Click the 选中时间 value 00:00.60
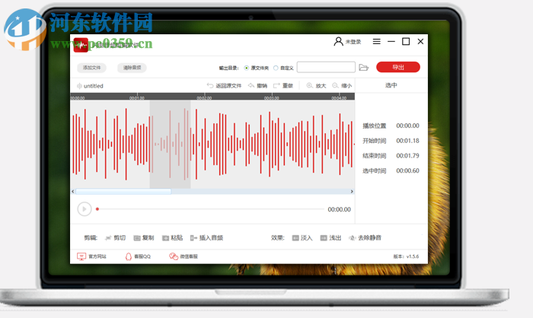533x318 pixels. click(407, 170)
